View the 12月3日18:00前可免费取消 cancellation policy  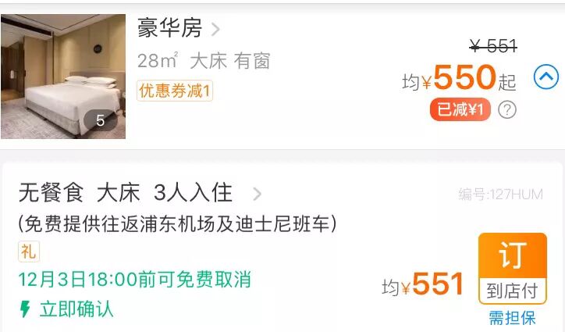point(135,280)
